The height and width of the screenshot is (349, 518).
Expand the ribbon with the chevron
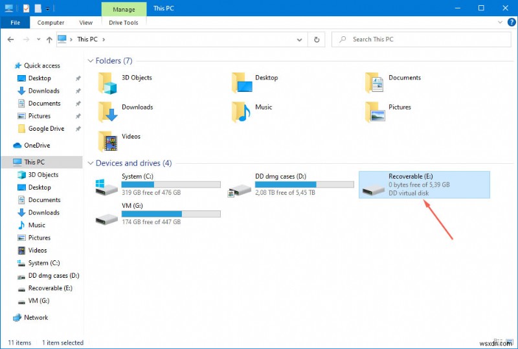pyautogui.click(x=500, y=23)
